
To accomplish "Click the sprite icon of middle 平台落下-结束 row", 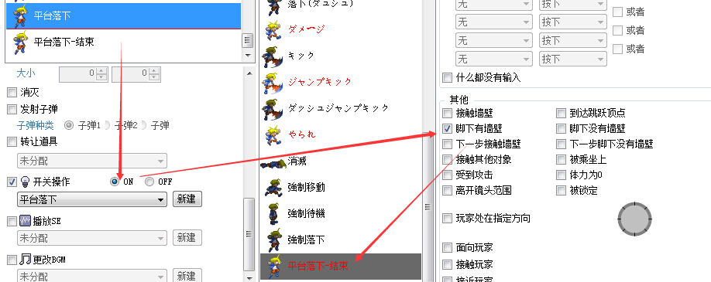I will (273, 266).
